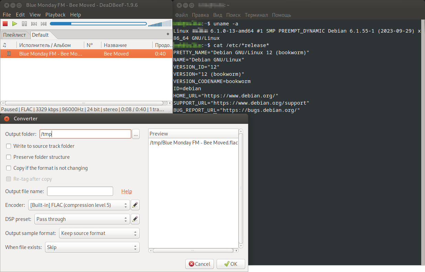Click the Output file name field
Image resolution: width=425 pixels, height=272 pixels.
[x=80, y=191]
